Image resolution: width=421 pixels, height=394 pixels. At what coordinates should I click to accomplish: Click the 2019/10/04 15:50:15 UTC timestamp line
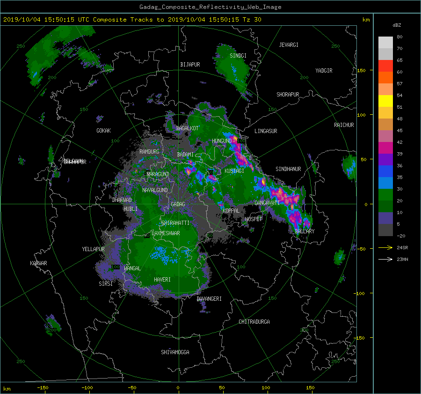pyautogui.click(x=132, y=19)
